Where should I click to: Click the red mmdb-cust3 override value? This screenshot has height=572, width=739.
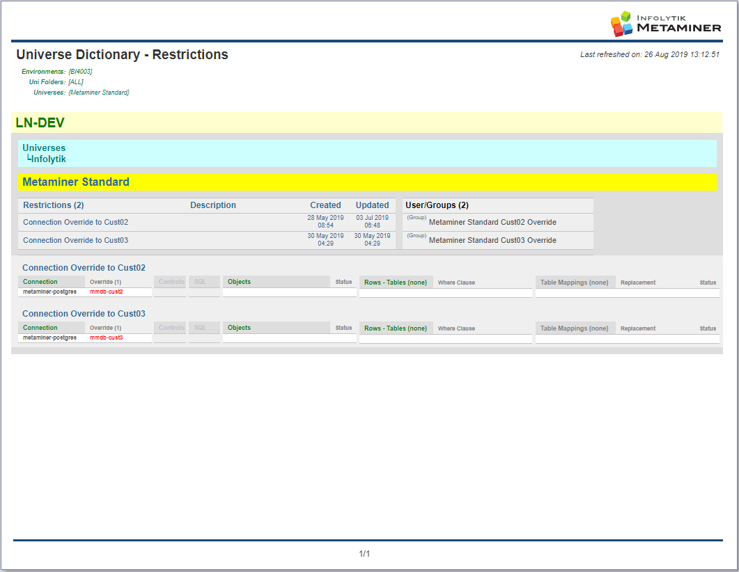coord(106,337)
